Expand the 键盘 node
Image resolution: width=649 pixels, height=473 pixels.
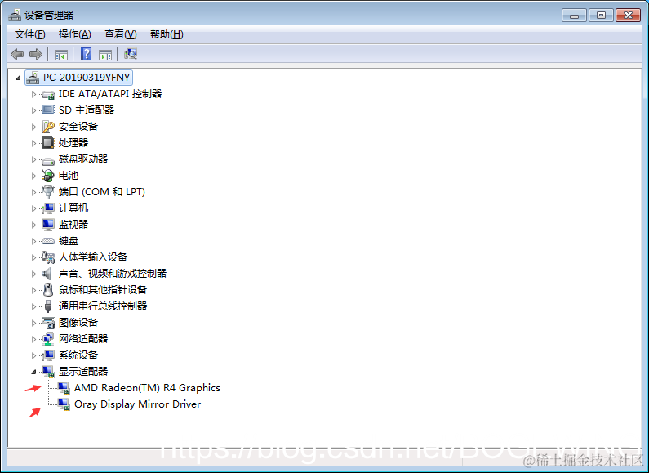(34, 241)
